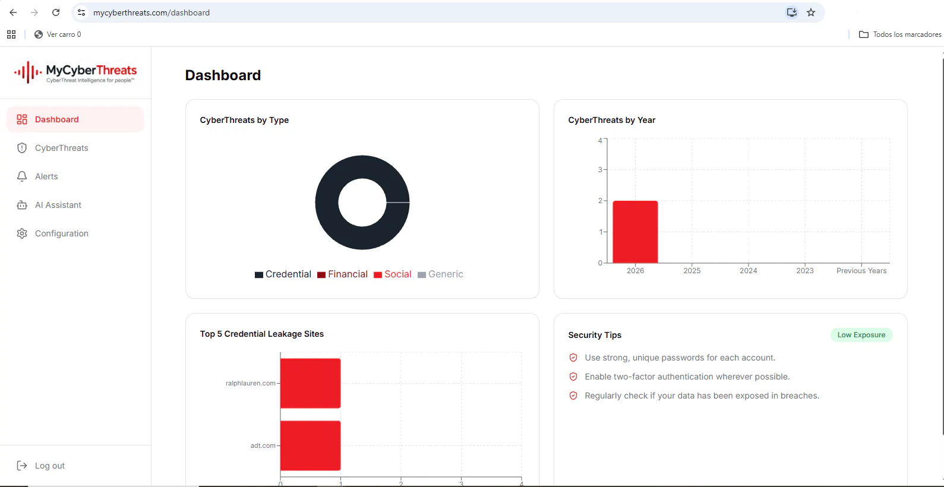The image size is (944, 487).
Task: Click the 'Top 5 Credential Leakage Sites' heading
Action: click(262, 334)
